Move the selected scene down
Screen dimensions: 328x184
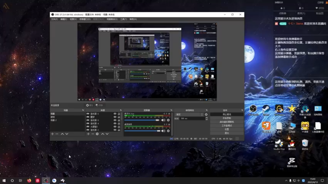[x=67, y=134]
